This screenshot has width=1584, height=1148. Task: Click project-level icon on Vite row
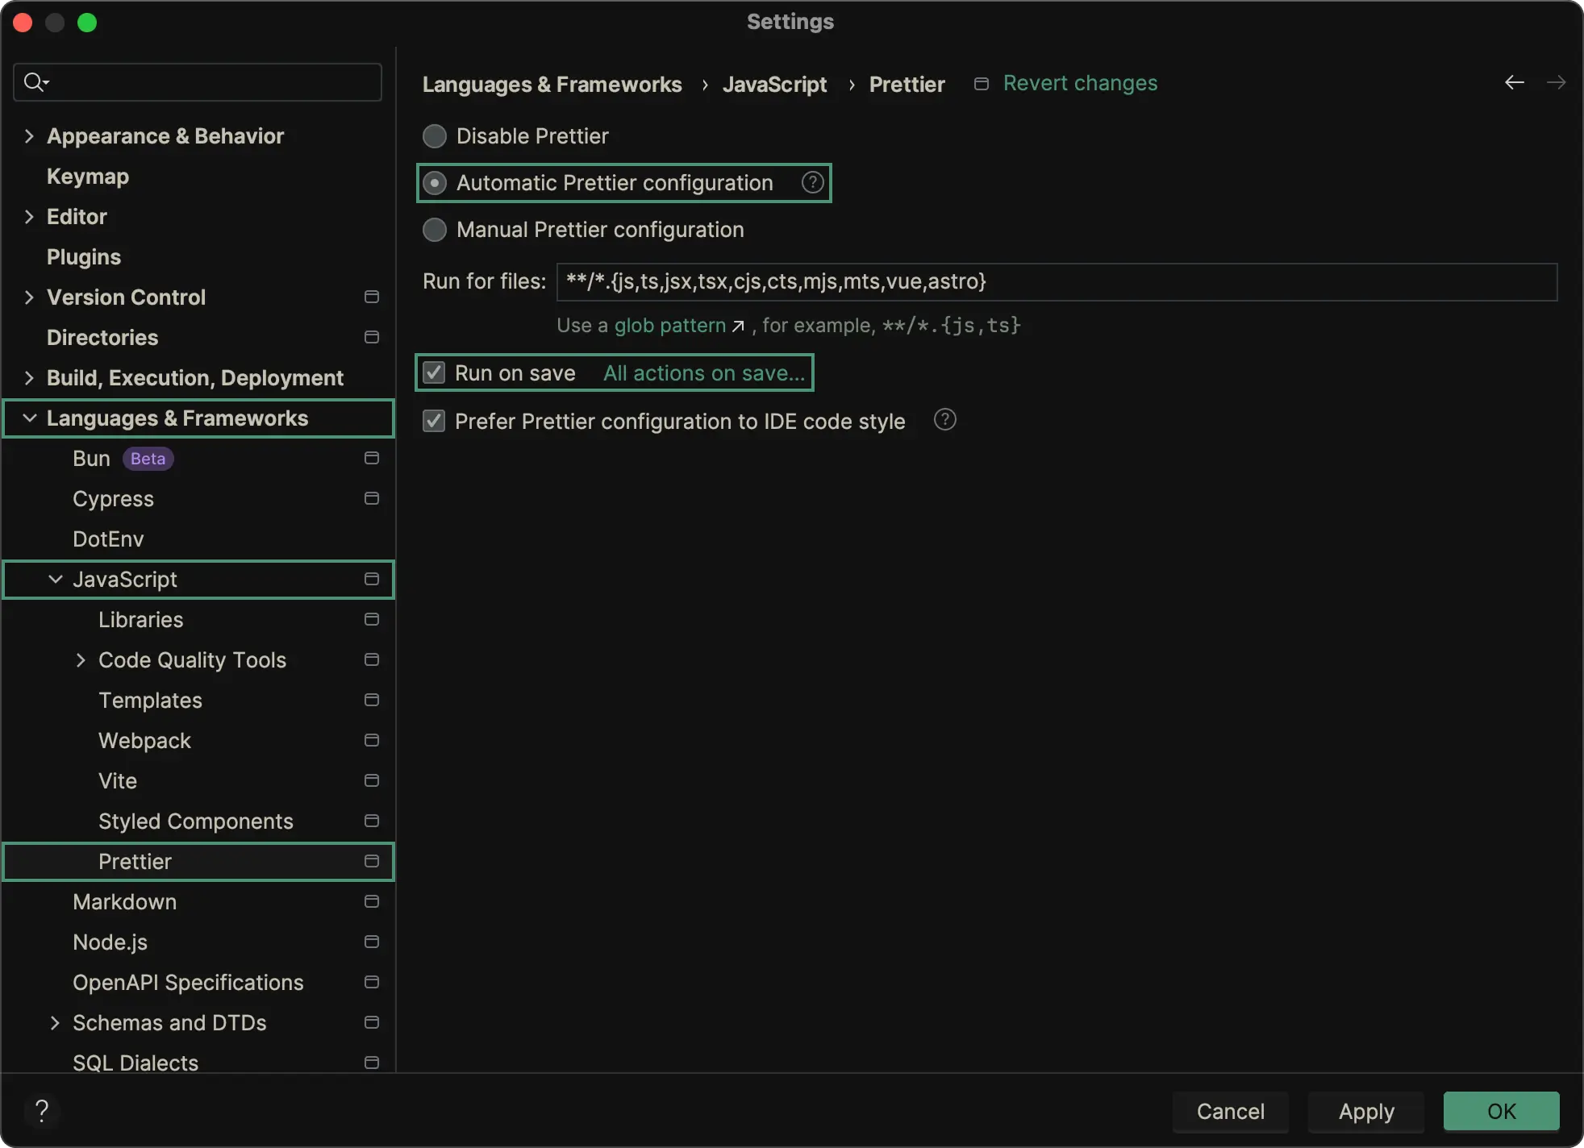coord(371,780)
